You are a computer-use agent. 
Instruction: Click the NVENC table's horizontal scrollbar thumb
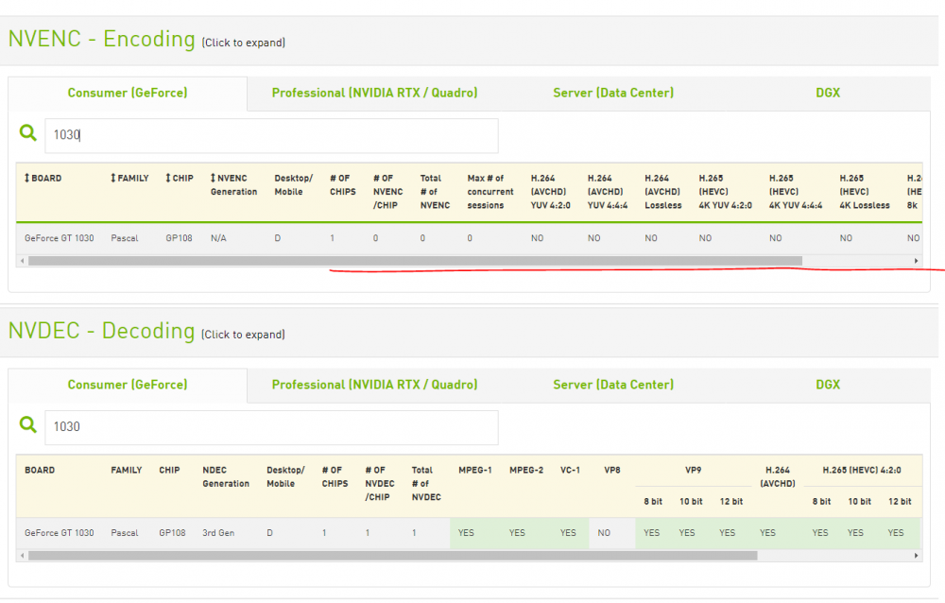[x=415, y=261]
